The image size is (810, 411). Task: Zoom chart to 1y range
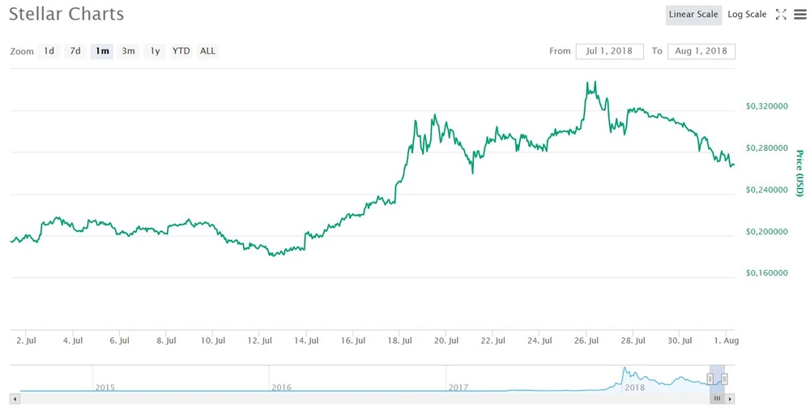tap(155, 51)
